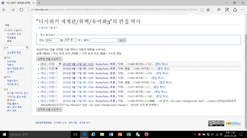Open the month 모든 달 dropdown
This screenshot has height=138, width=247.
(70, 40)
